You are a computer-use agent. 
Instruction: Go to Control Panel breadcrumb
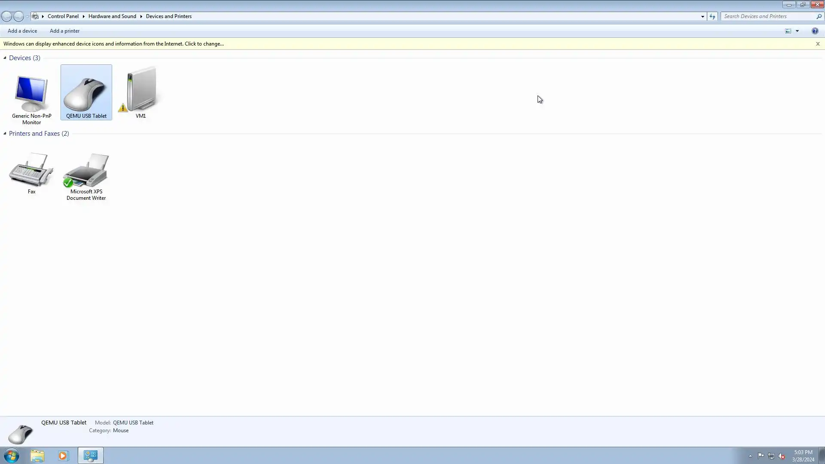pos(63,16)
